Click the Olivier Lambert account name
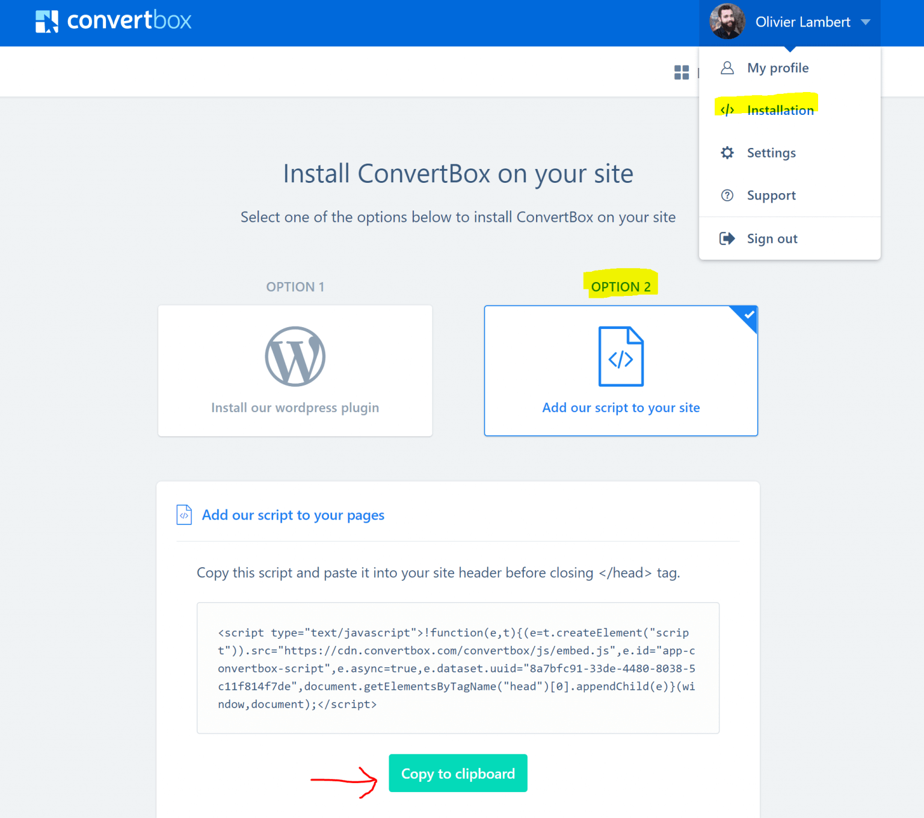 pyautogui.click(x=802, y=22)
